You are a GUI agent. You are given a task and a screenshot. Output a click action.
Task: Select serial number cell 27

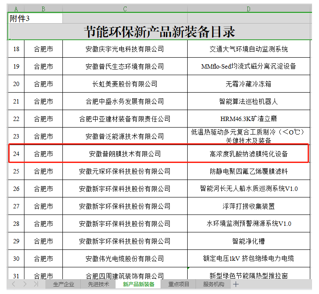coord(16,206)
